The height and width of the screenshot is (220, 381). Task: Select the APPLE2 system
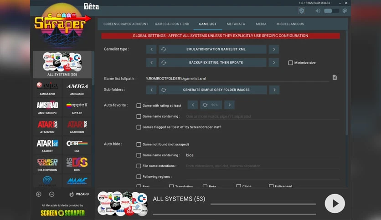pyautogui.click(x=77, y=108)
